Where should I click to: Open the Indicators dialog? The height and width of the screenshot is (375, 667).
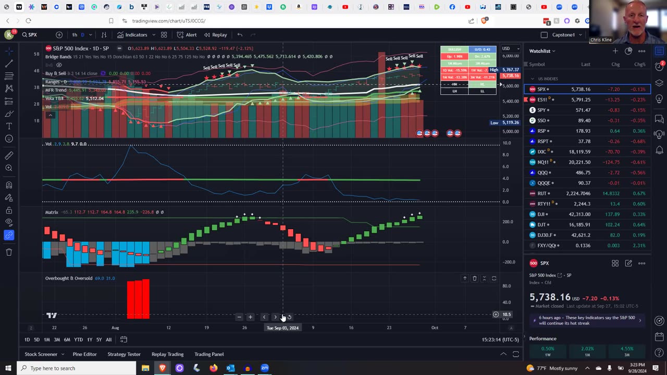pos(132,35)
